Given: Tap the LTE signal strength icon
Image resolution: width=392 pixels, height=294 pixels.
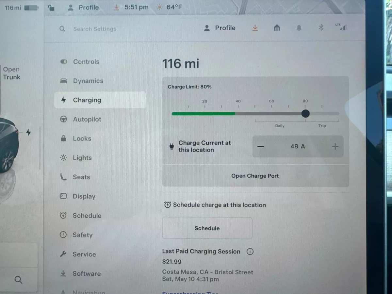Looking at the screenshot, I should (342, 27).
